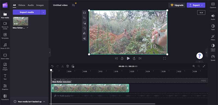The width and height of the screenshot is (218, 105).
Task: Open Music & SFX library
Action: [5, 46]
